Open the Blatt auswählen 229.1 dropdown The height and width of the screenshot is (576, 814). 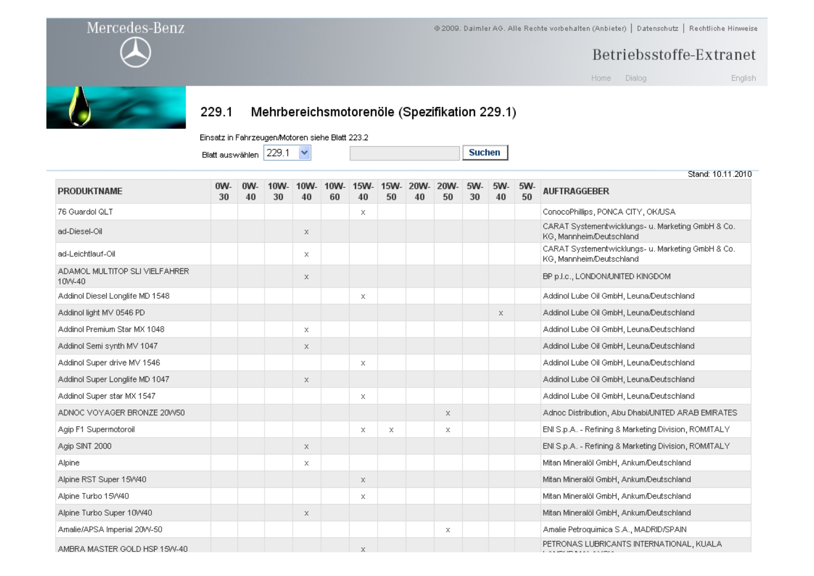(x=287, y=153)
